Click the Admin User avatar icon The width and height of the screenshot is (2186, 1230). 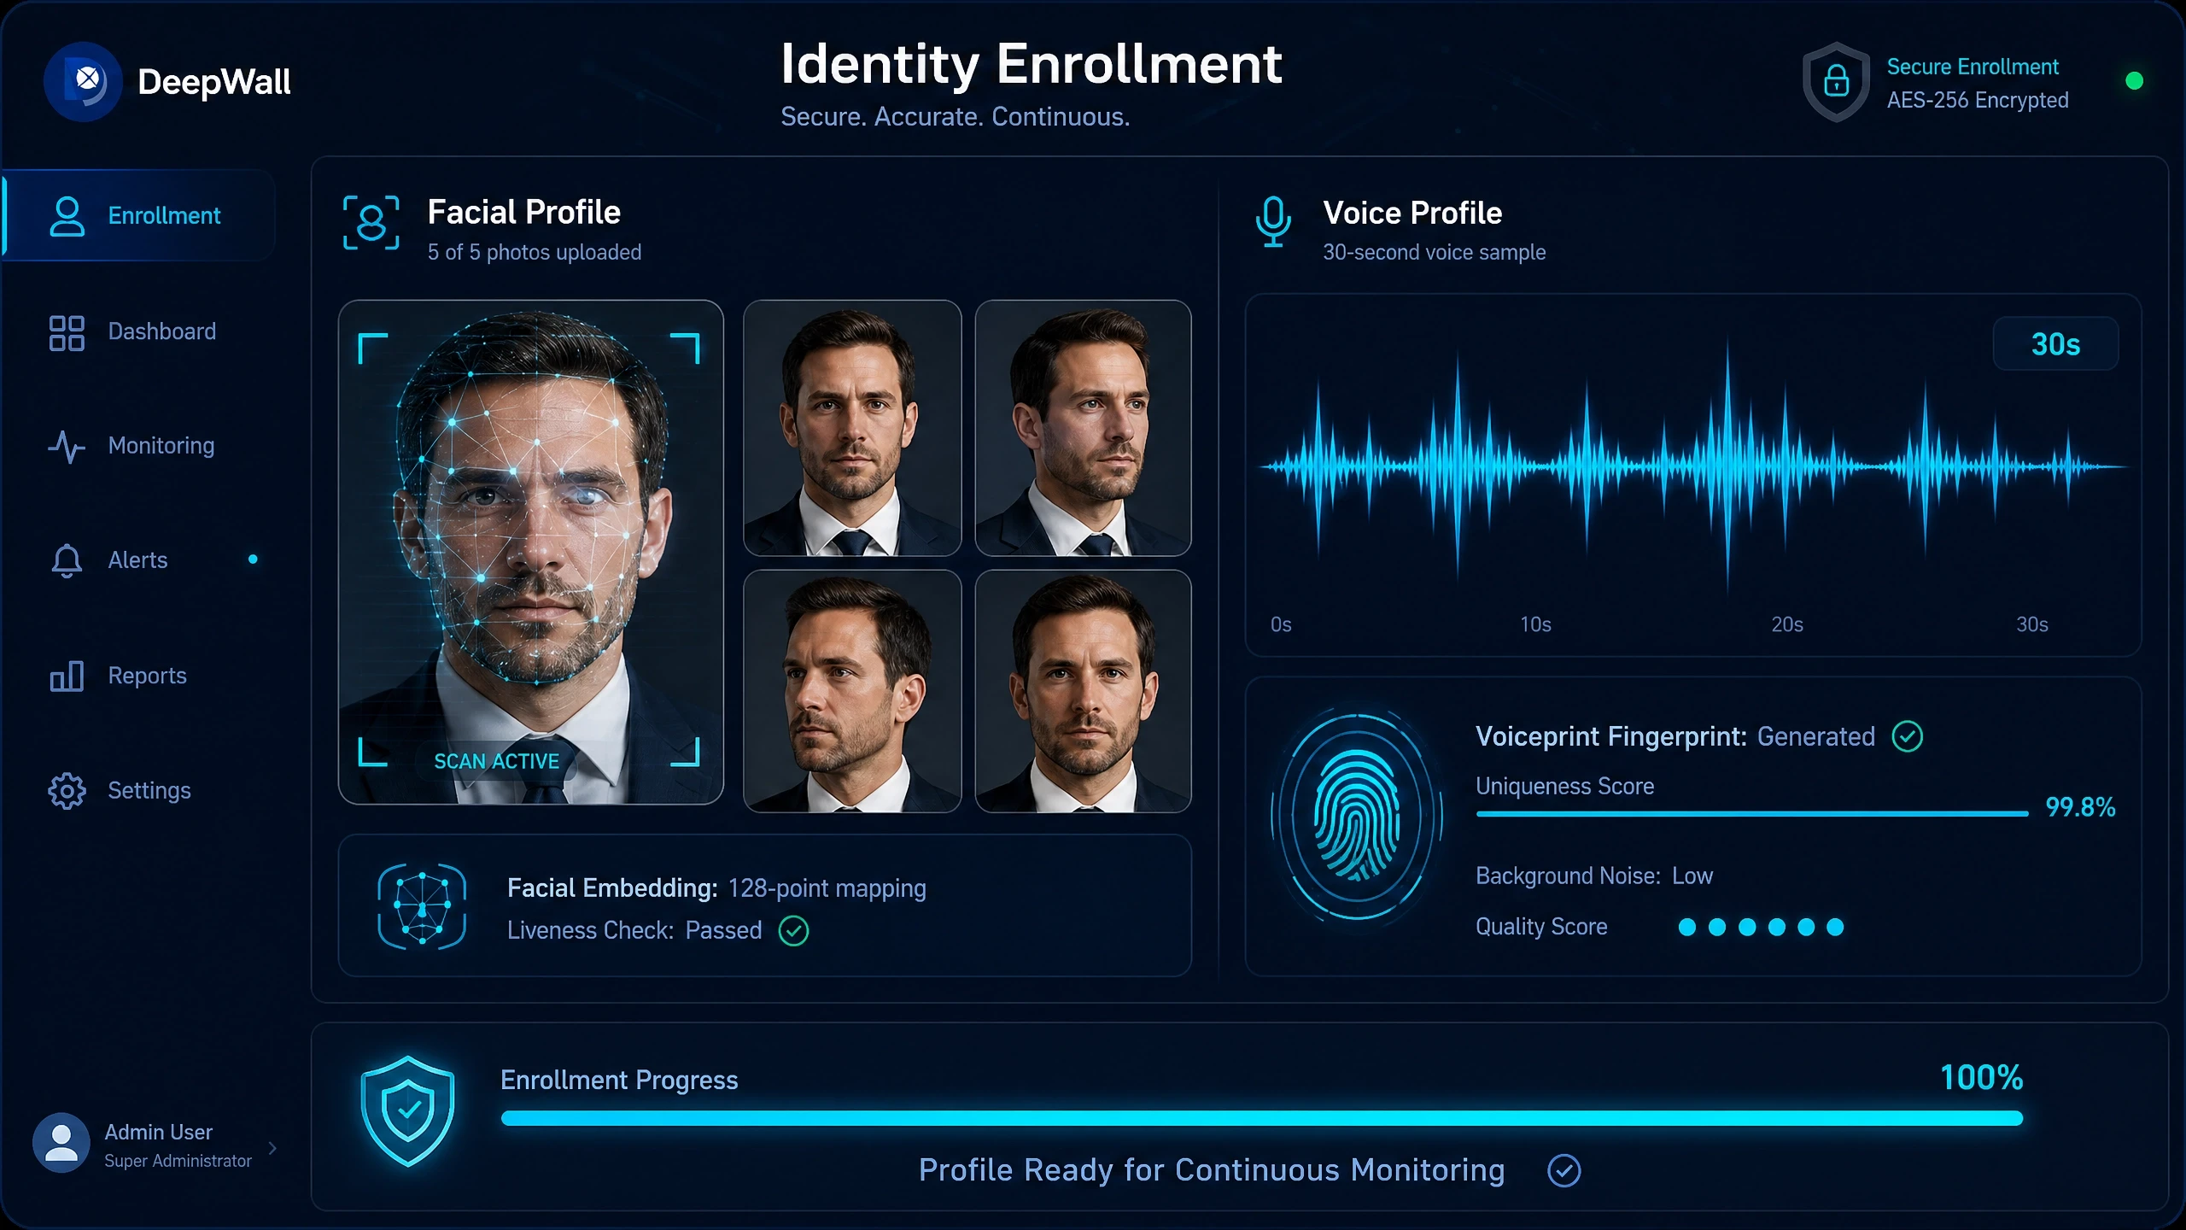(x=61, y=1143)
